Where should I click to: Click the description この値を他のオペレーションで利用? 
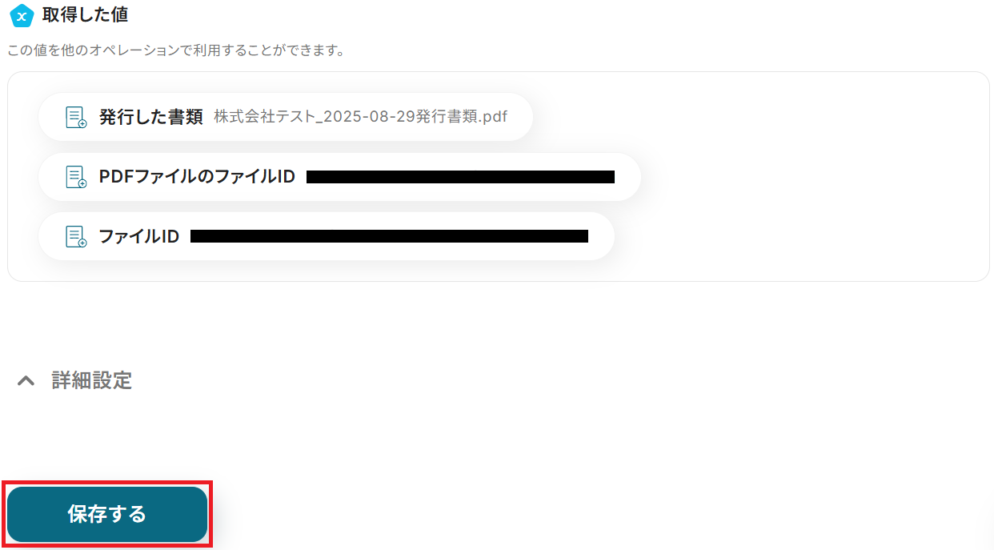coord(176,50)
